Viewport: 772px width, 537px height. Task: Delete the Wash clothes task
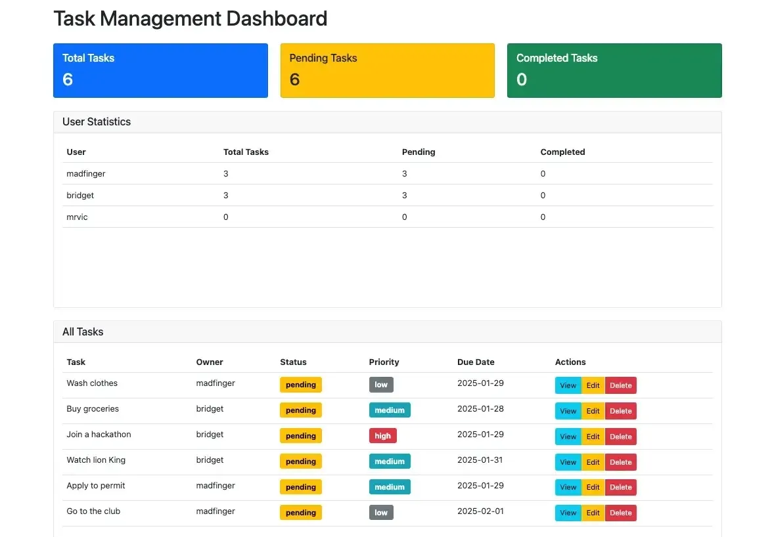[x=620, y=385]
